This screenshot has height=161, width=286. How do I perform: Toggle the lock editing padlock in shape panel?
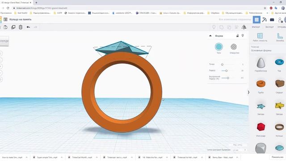coord(237,36)
